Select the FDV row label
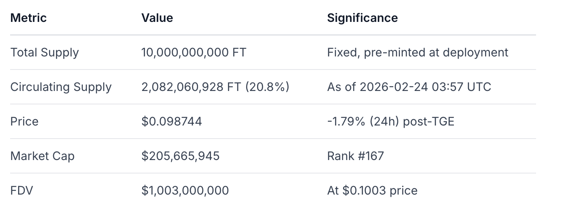This screenshot has width=574, height=219. coord(21,191)
